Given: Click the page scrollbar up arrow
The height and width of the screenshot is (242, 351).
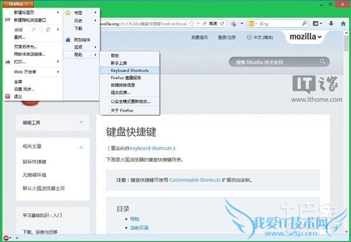Looking at the screenshot, I should pyautogui.click(x=346, y=33).
